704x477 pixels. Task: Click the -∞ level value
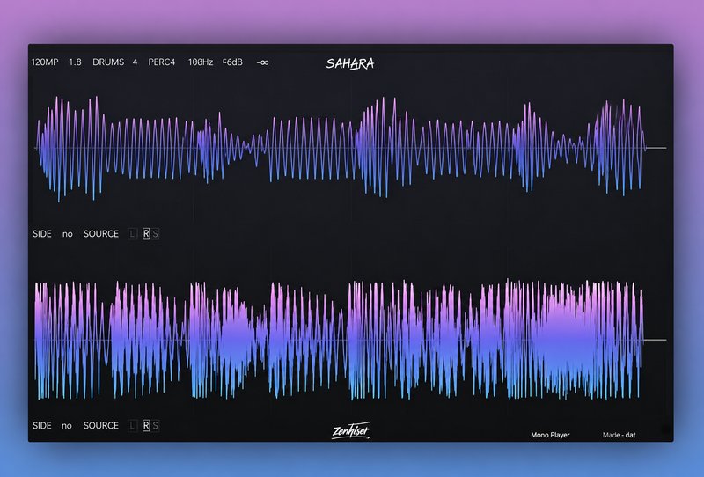[262, 62]
